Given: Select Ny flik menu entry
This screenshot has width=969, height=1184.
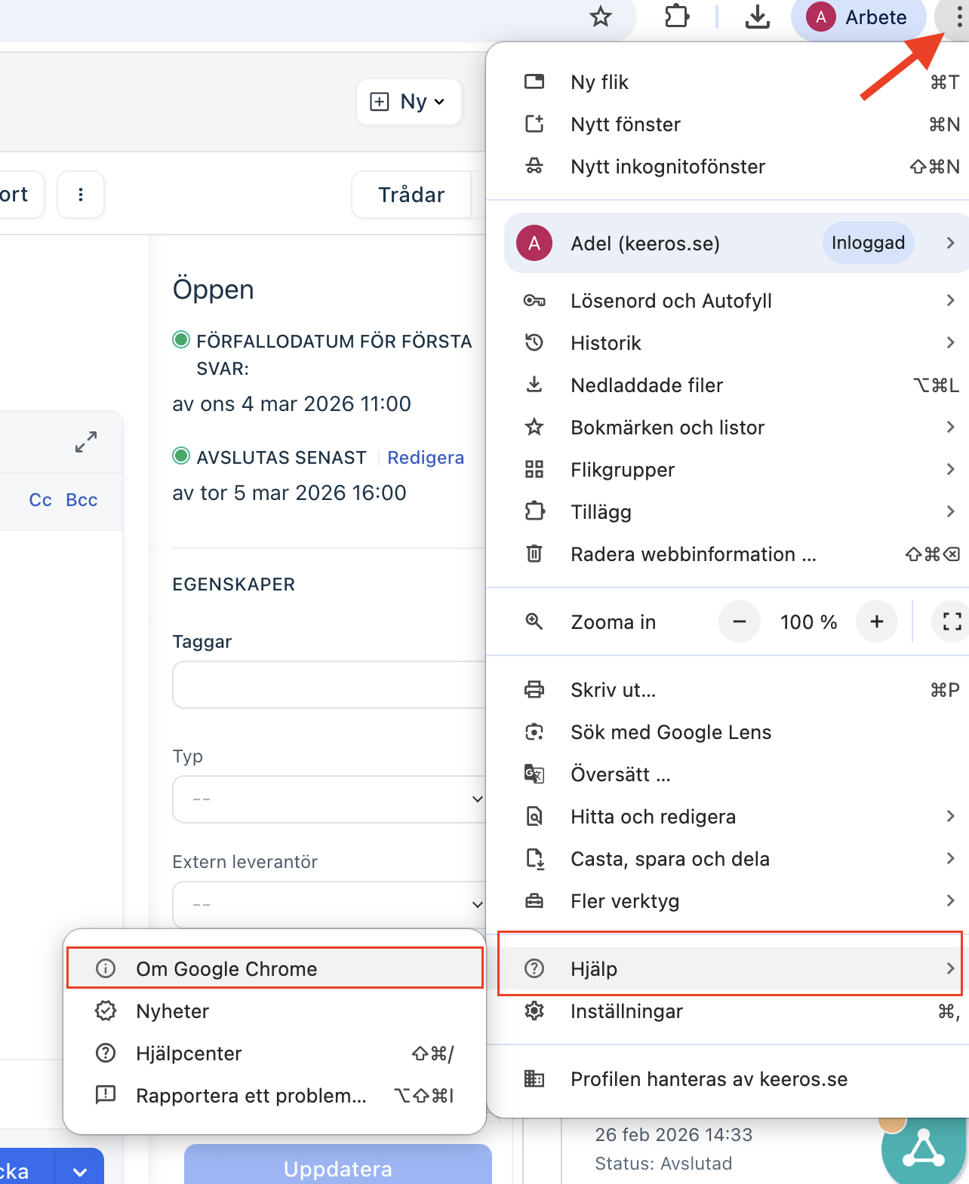Looking at the screenshot, I should [728, 82].
